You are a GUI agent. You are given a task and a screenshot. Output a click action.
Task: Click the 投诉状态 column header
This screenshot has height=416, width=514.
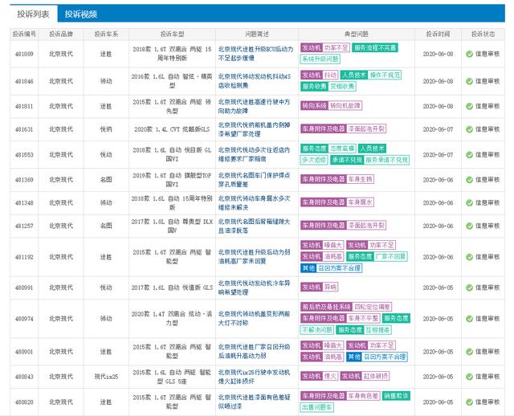(x=483, y=34)
